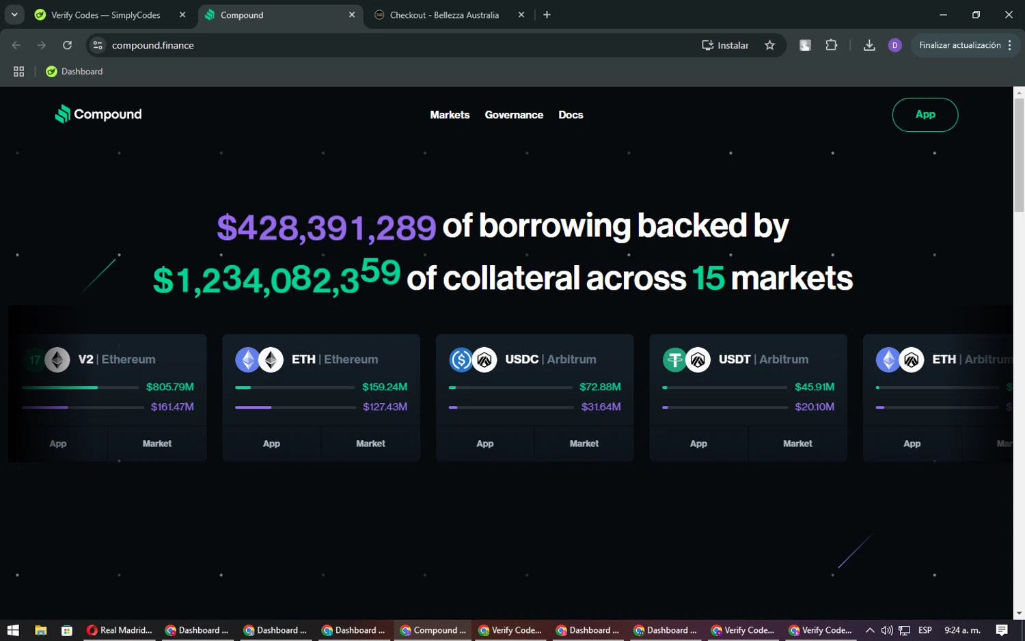Click the Arbitrum network icon on the USDT card
This screenshot has height=641, width=1025.
click(698, 359)
